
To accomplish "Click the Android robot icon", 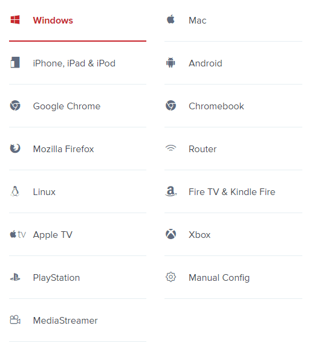I will [x=171, y=62].
